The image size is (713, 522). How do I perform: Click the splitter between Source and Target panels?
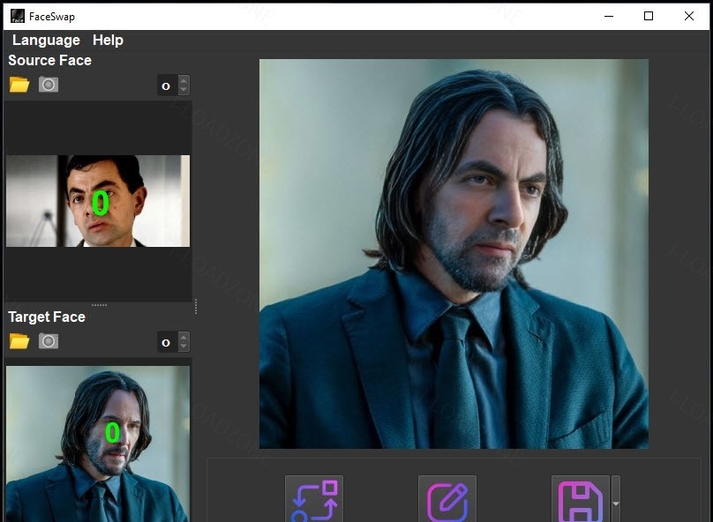(x=99, y=305)
